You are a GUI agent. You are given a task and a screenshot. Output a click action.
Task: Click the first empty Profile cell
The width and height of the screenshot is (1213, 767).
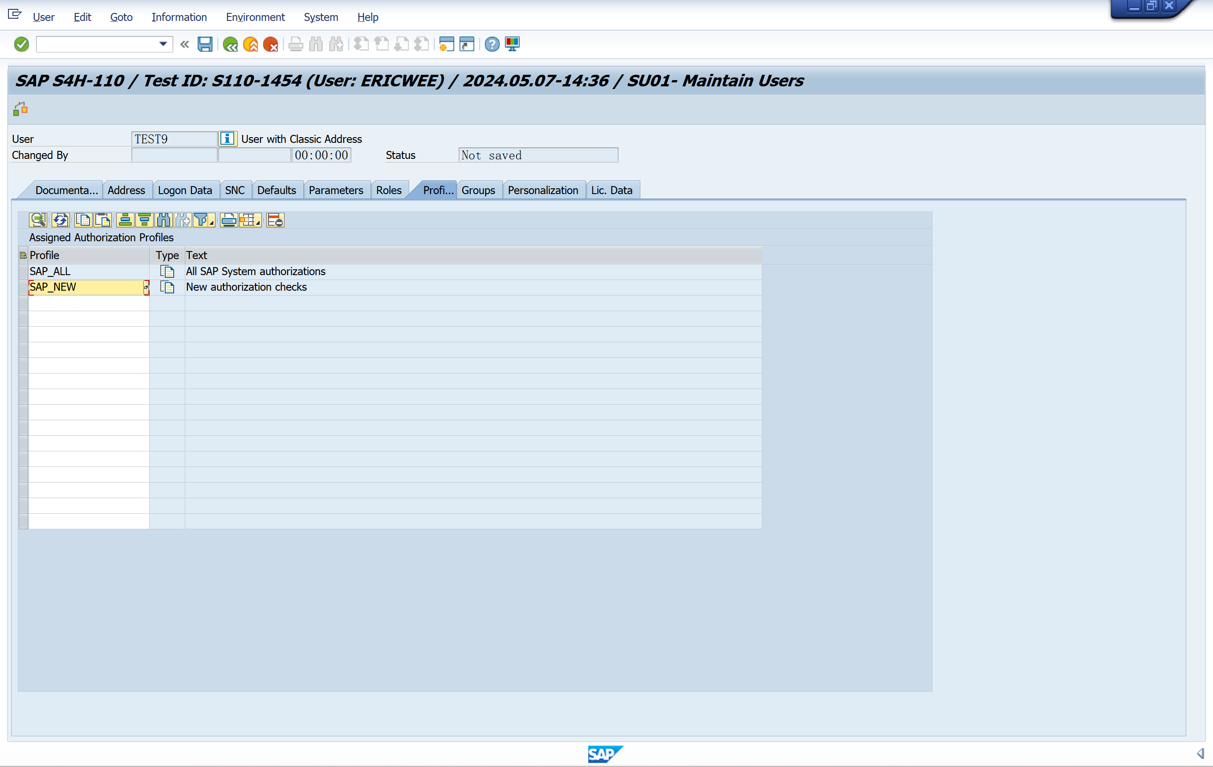pyautogui.click(x=88, y=303)
